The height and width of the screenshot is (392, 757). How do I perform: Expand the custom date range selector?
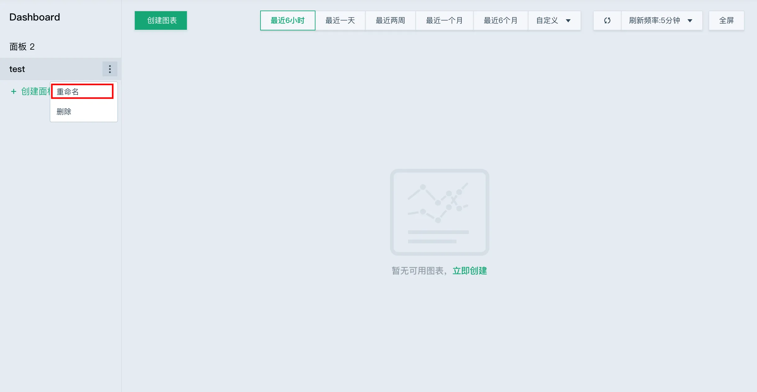(554, 20)
